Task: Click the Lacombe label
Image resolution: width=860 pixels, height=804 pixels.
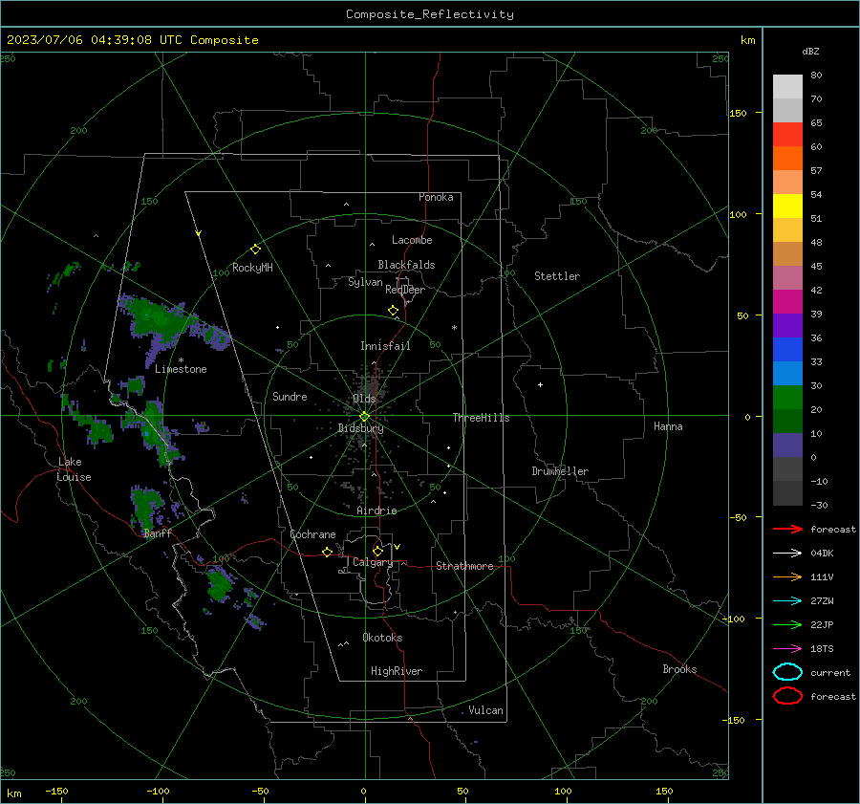Action: point(412,240)
